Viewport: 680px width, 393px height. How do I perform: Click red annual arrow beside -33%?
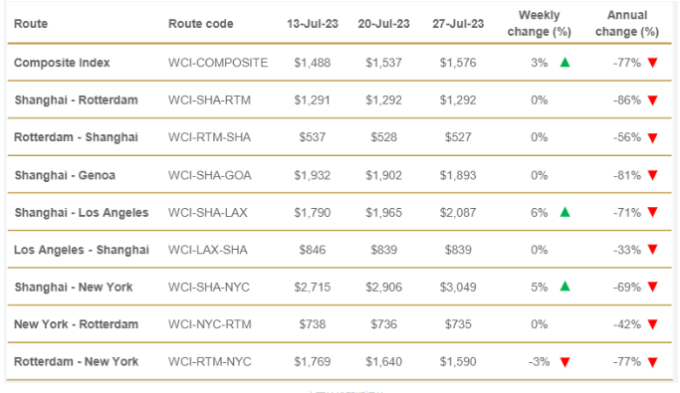653,250
